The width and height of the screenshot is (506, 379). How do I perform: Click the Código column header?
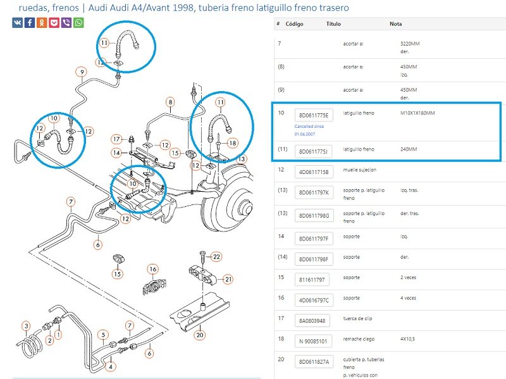(x=294, y=24)
